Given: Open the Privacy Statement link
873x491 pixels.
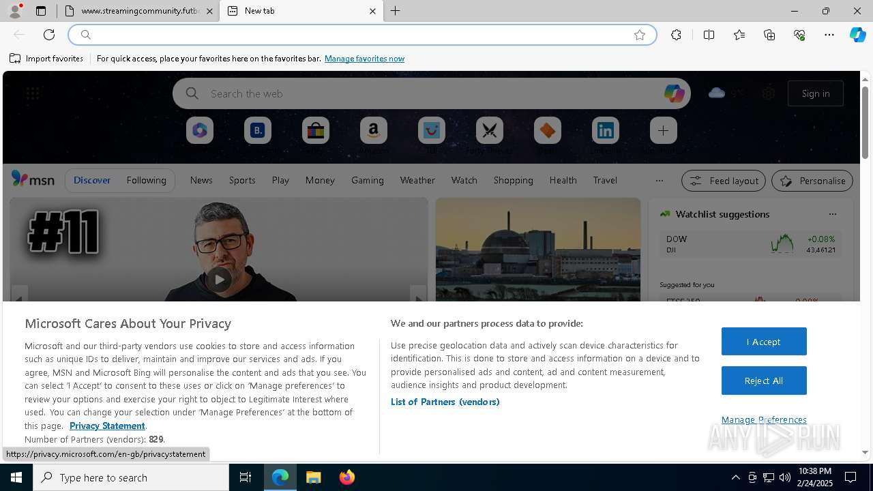Looking at the screenshot, I should (x=107, y=426).
